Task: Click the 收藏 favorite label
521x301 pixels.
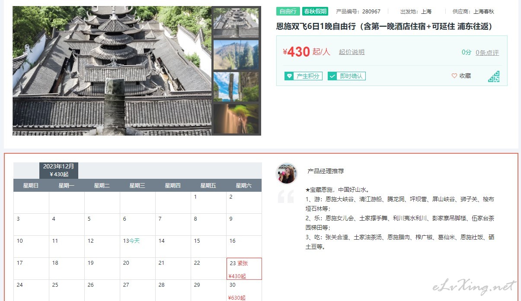Action: [x=465, y=76]
